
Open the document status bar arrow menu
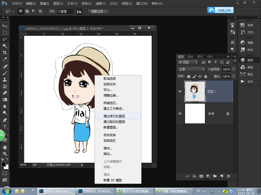point(82,165)
